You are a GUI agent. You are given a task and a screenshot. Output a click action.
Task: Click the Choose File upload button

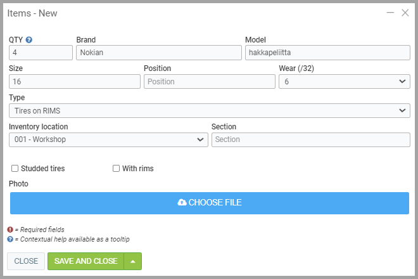pyautogui.click(x=210, y=203)
